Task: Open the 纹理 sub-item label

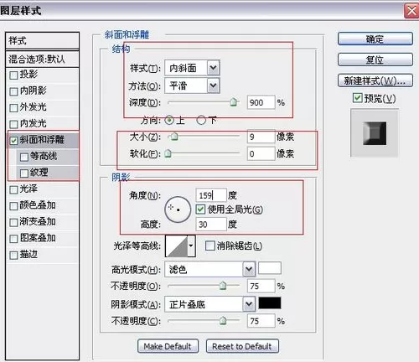Action: (x=39, y=173)
